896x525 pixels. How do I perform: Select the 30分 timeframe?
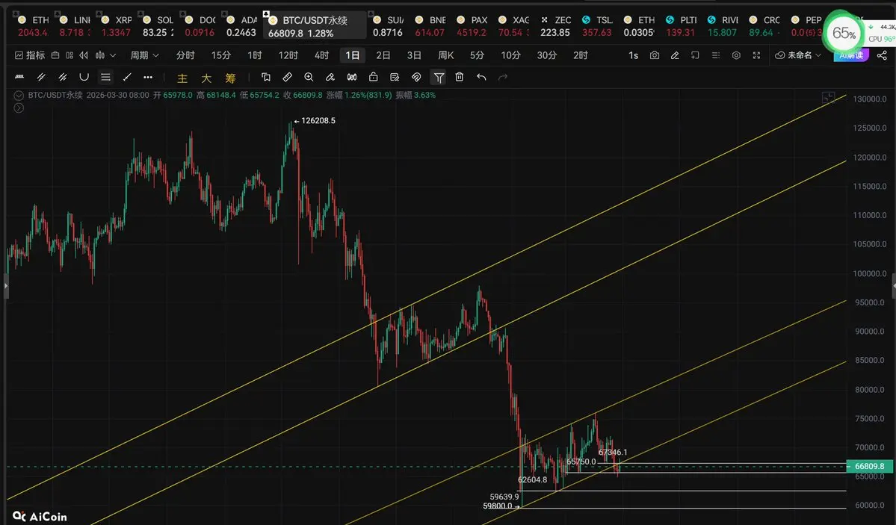[x=547, y=55]
